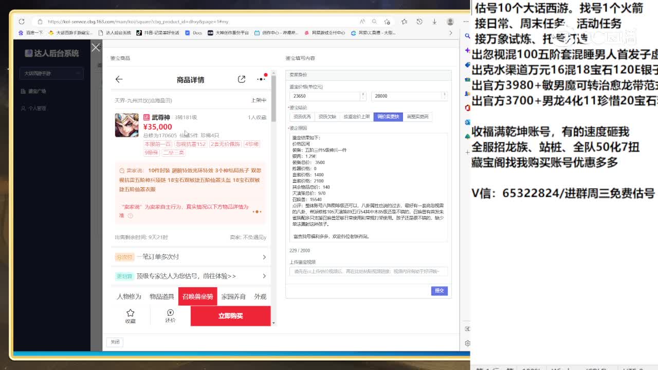Image resolution: width=658 pixels, height=370 pixels.
Task: Open 达人后台系统 bookmark
Action: [115, 32]
